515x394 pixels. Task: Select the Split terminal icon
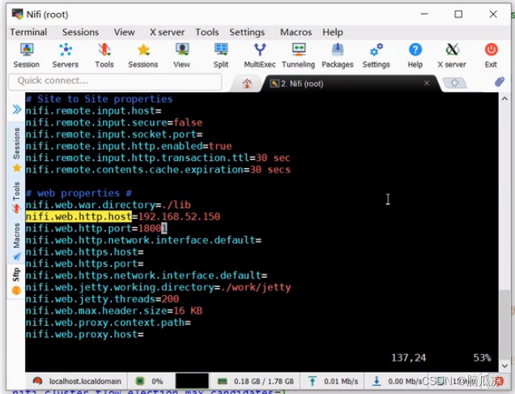point(221,56)
